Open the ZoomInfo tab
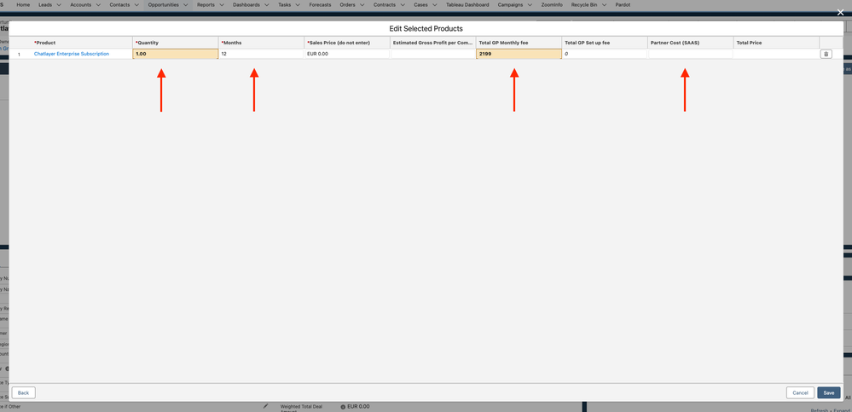Screen dimensions: 852x412 (552, 5)
